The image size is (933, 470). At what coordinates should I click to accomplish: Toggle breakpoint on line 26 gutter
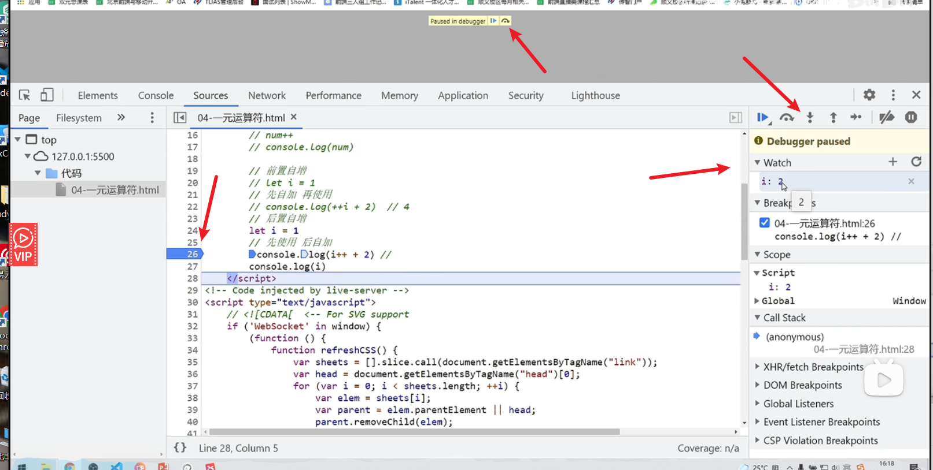185,254
